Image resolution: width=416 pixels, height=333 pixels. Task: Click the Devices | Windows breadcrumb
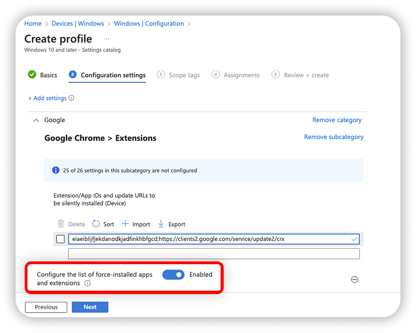78,24
